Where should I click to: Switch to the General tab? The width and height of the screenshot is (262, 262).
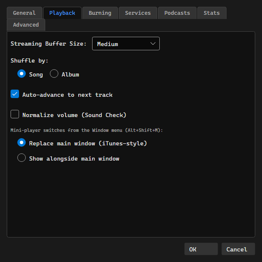pyautogui.click(x=25, y=13)
